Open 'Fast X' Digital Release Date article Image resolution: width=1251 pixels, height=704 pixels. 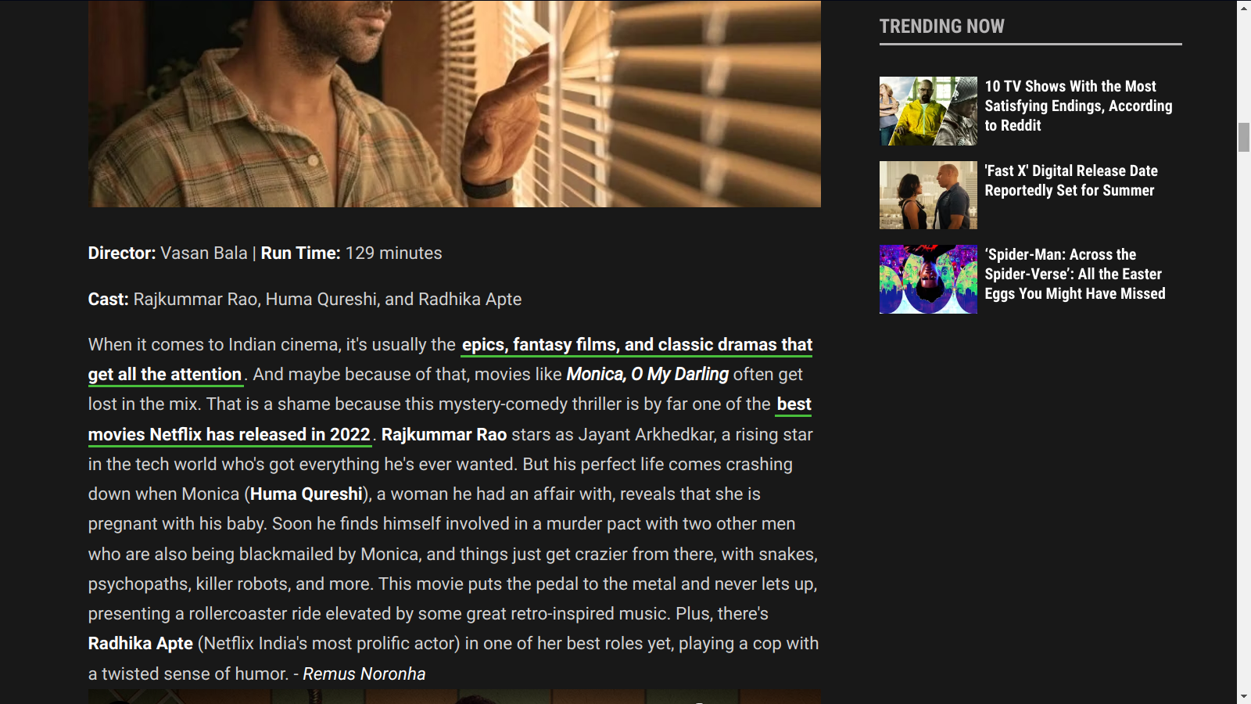click(x=1071, y=181)
